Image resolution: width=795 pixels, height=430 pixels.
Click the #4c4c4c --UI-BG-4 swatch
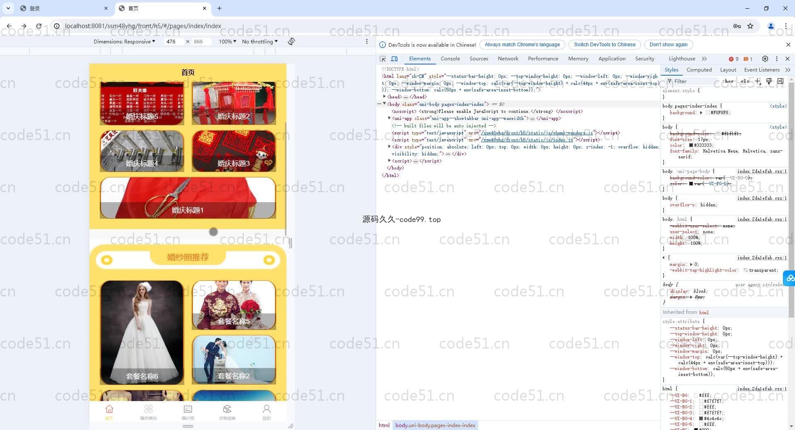(x=701, y=418)
